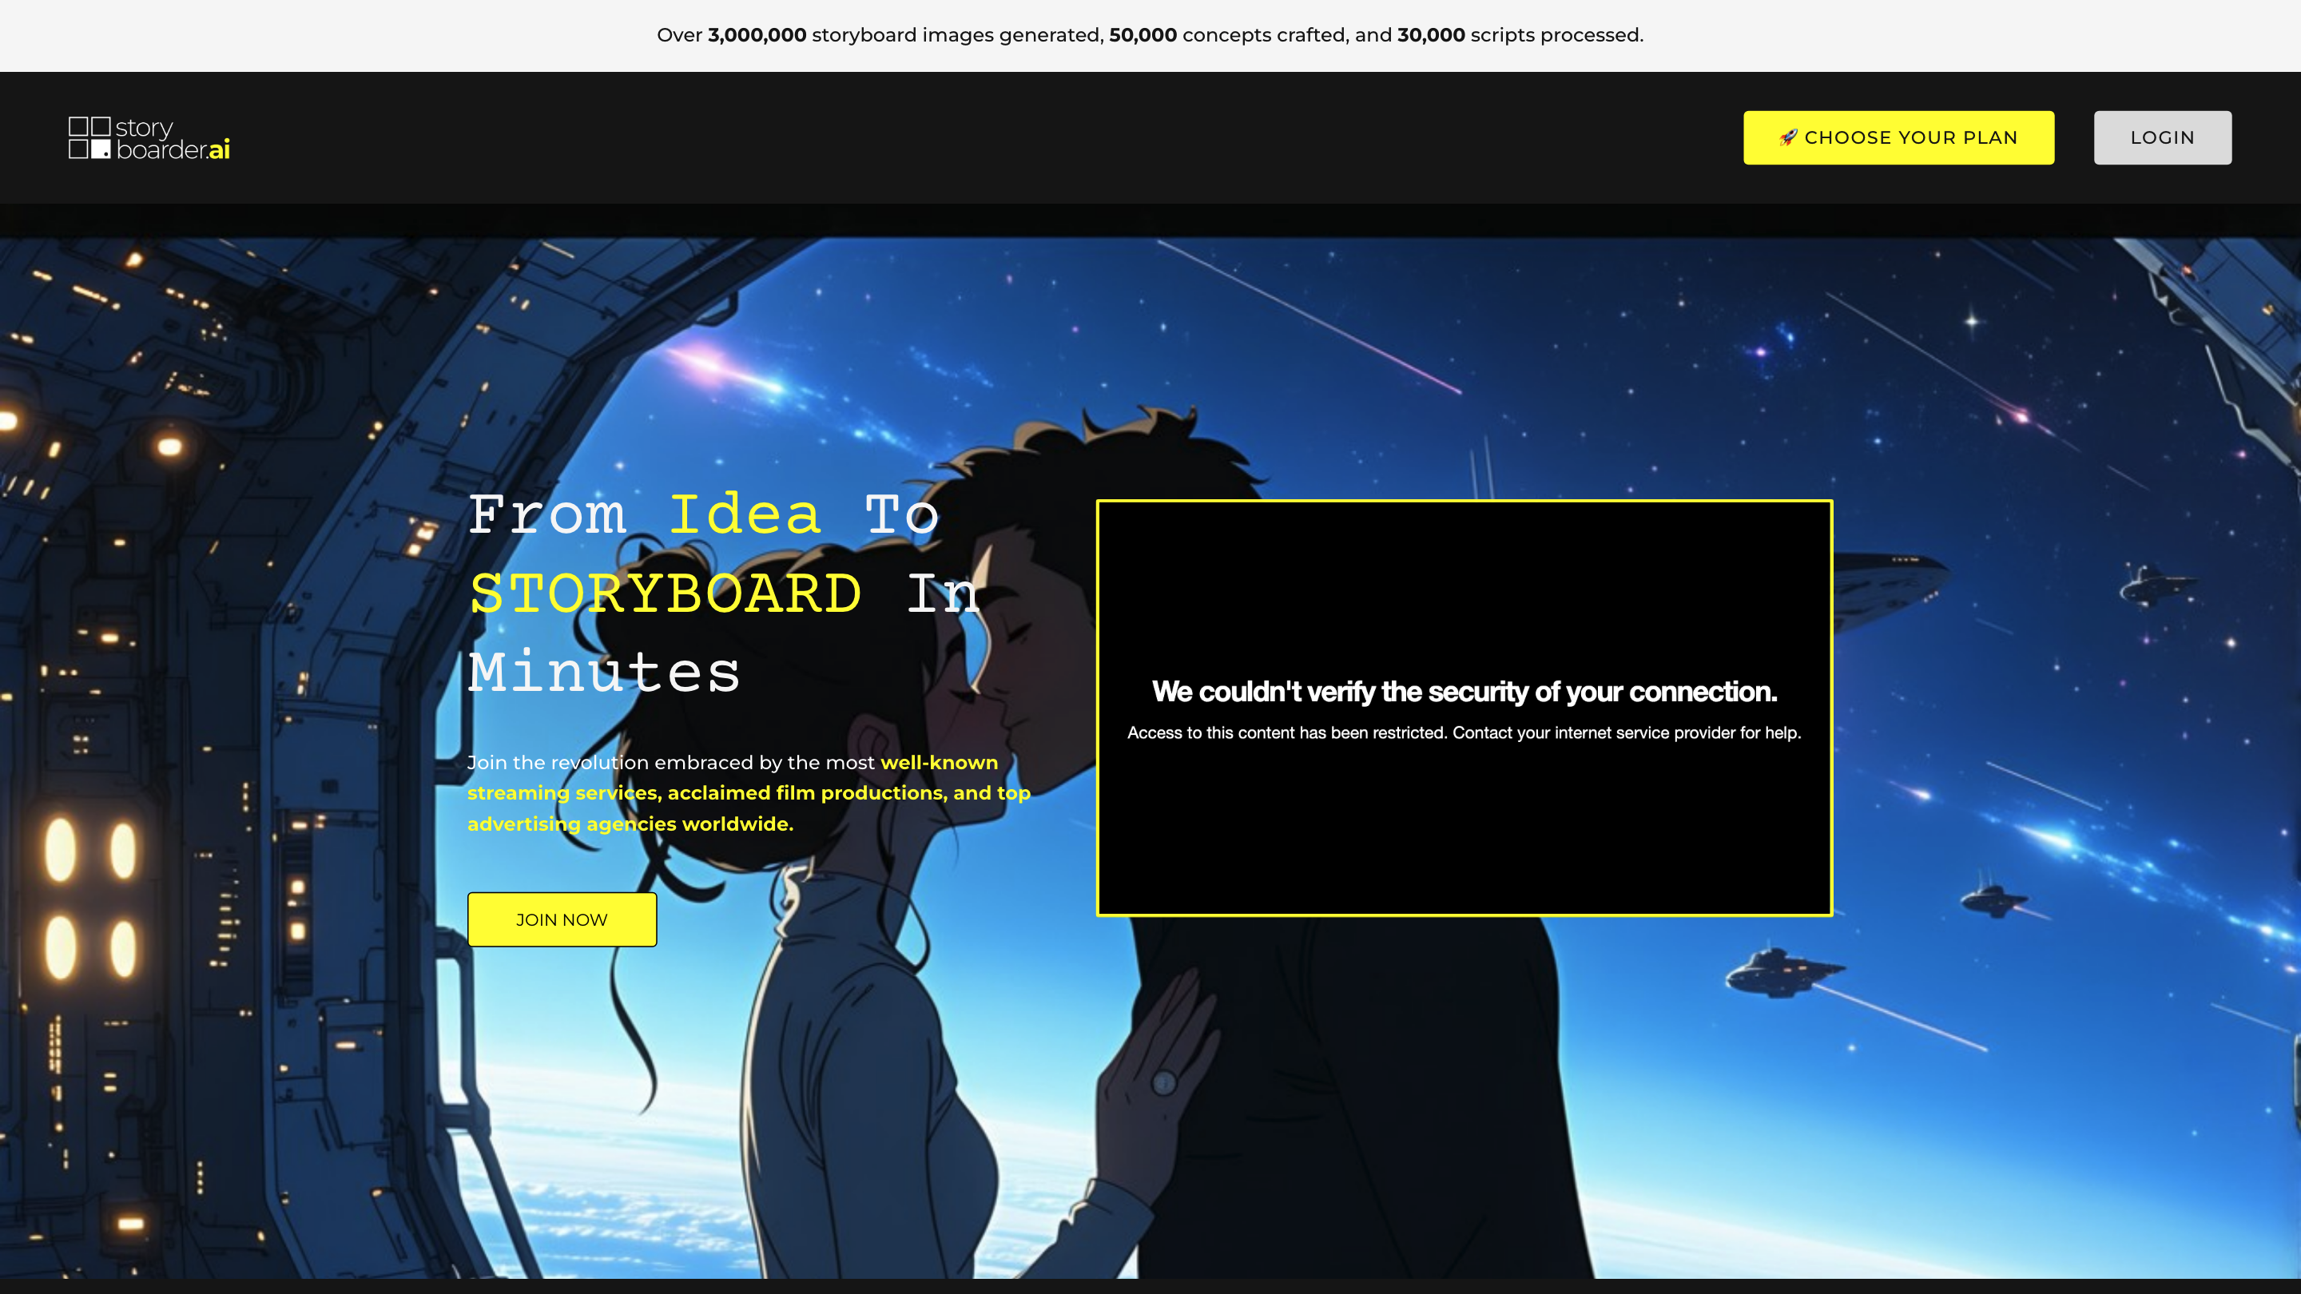The width and height of the screenshot is (2301, 1294).
Task: Select the four-square grid logo mark
Action: pos(90,138)
